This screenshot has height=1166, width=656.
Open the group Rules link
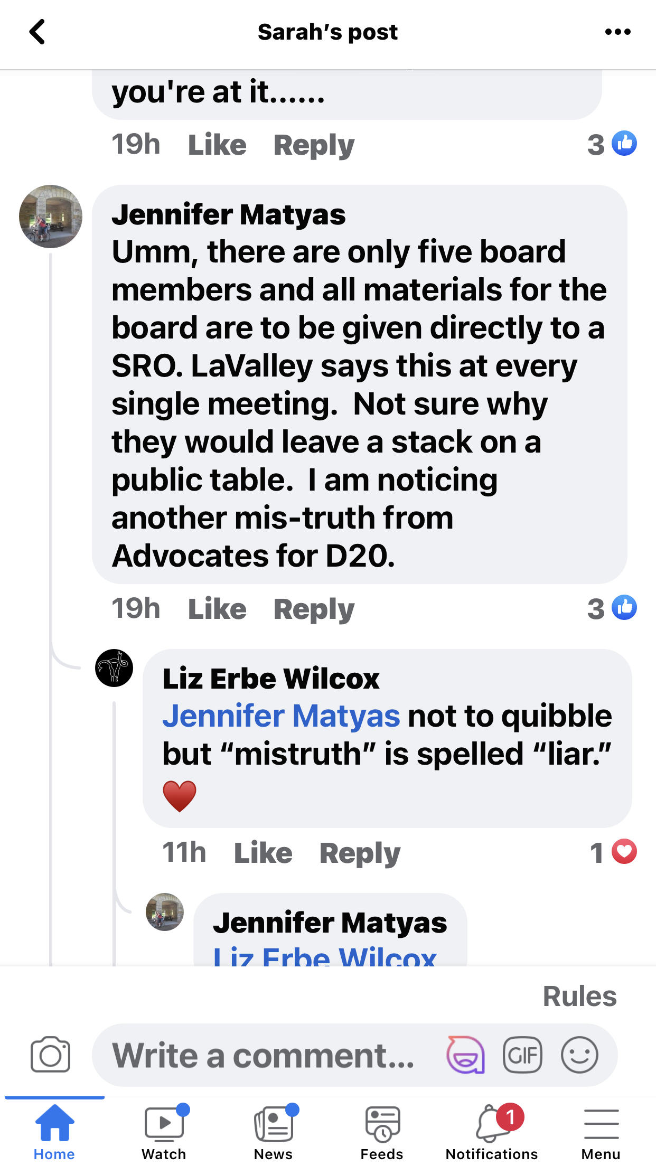(x=579, y=996)
